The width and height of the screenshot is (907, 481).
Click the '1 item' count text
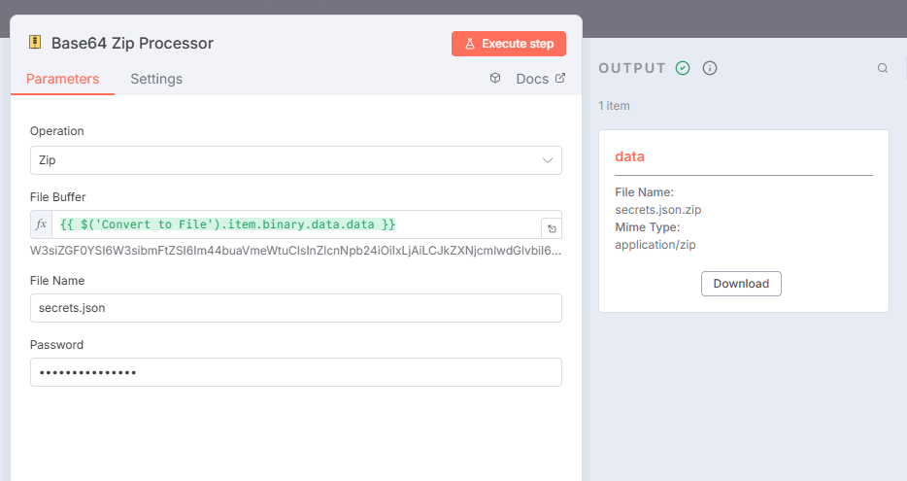coord(614,106)
